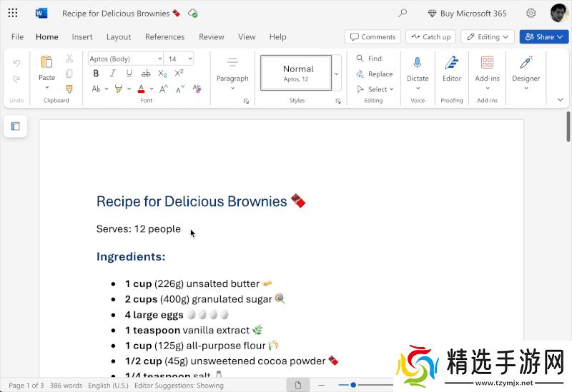This screenshot has width=572, height=392.
Task: Open the References tab
Action: click(164, 37)
